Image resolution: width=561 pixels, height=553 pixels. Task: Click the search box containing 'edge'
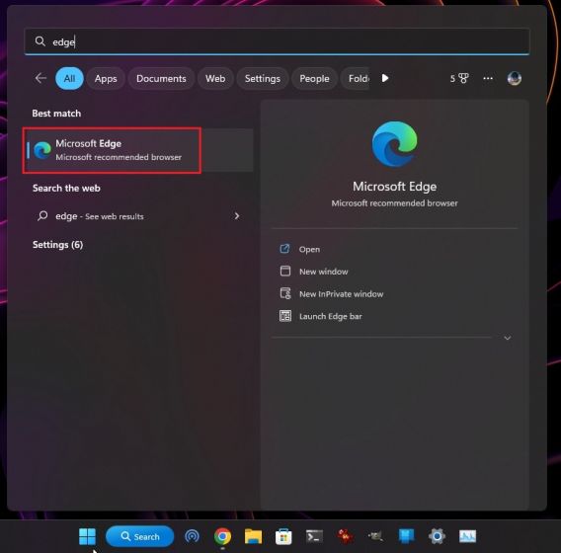277,41
